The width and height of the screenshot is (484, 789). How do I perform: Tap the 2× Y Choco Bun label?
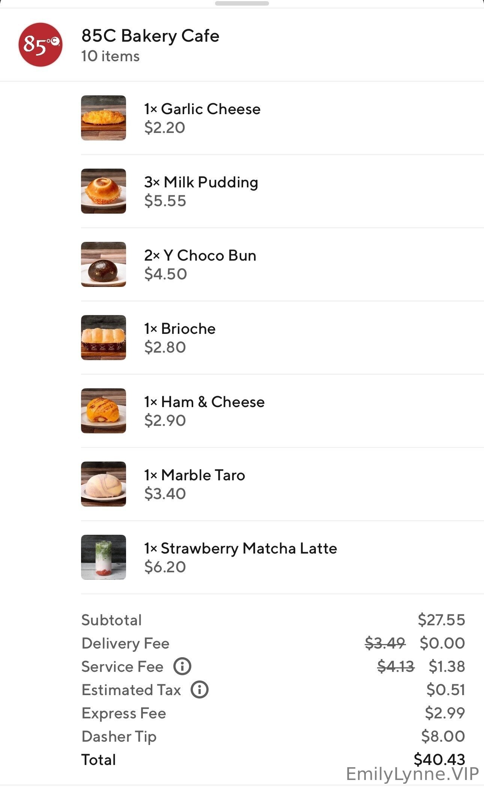coord(200,255)
